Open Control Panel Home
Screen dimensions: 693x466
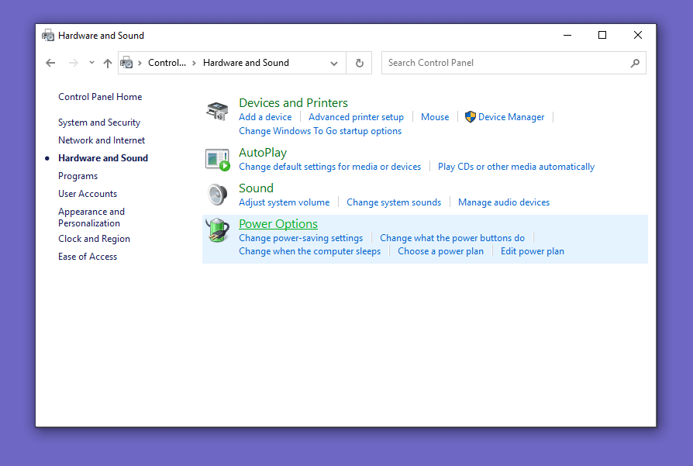point(100,97)
